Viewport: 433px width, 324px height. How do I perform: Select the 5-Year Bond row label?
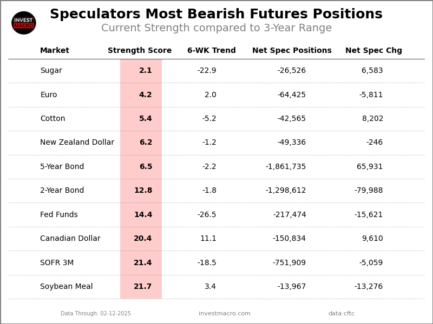pos(62,167)
